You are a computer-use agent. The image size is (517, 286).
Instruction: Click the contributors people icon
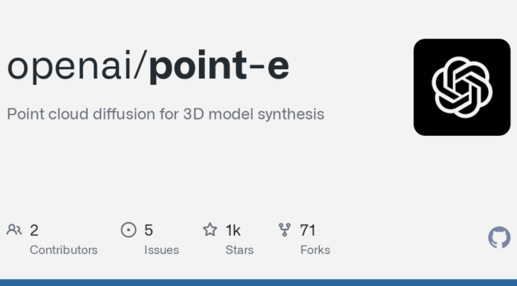tap(14, 230)
